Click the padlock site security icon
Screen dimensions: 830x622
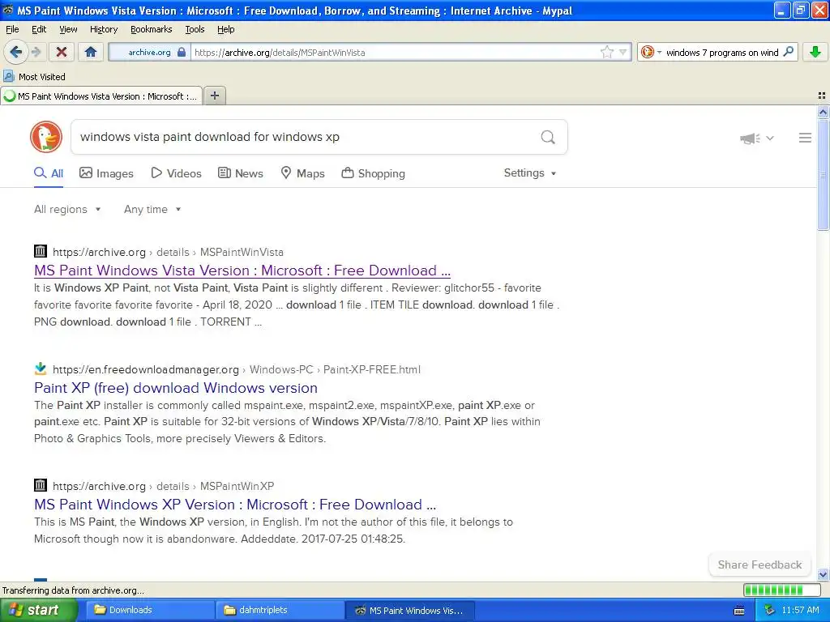pos(182,52)
